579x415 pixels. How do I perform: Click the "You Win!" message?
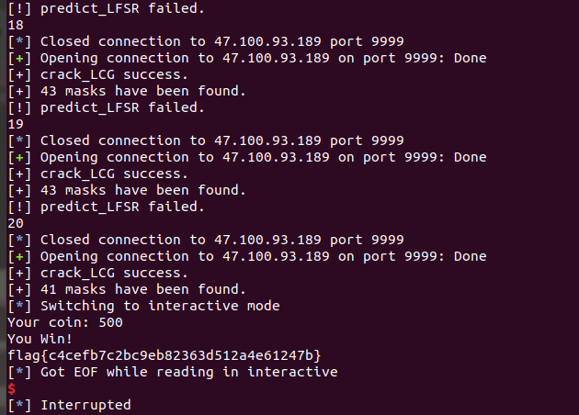click(x=43, y=339)
